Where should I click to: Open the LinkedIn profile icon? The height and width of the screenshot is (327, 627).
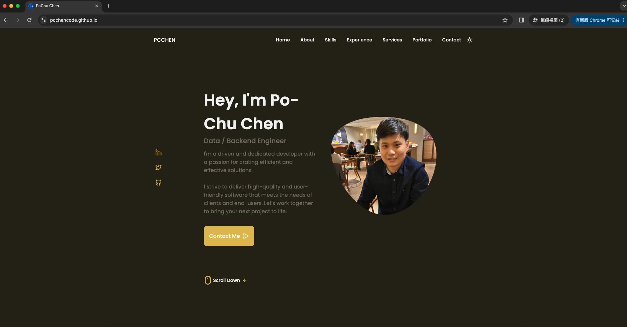[158, 153]
